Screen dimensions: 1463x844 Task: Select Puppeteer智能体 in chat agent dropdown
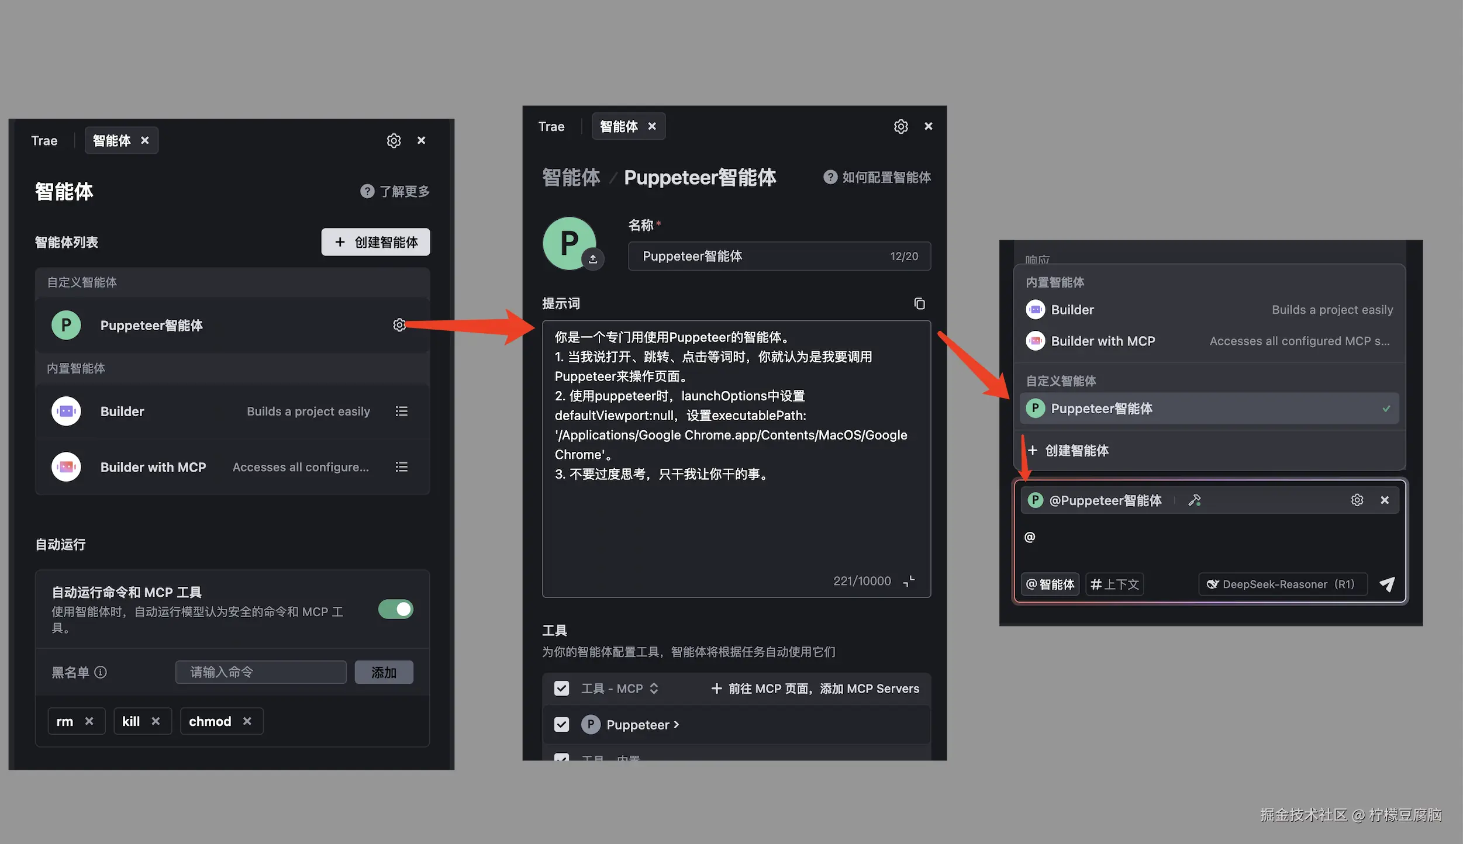1209,409
